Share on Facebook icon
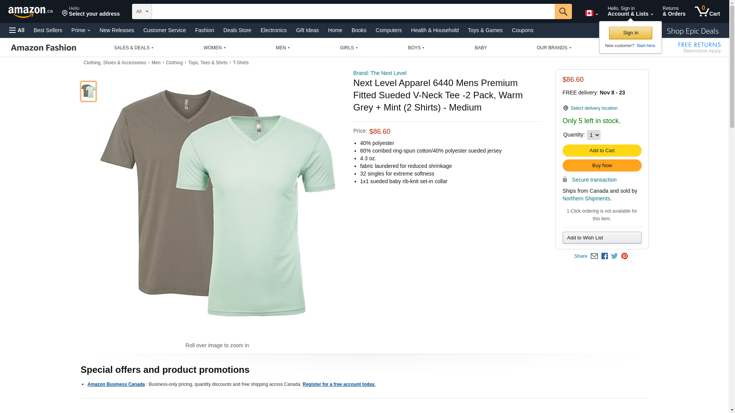The image size is (735, 413). [604, 256]
